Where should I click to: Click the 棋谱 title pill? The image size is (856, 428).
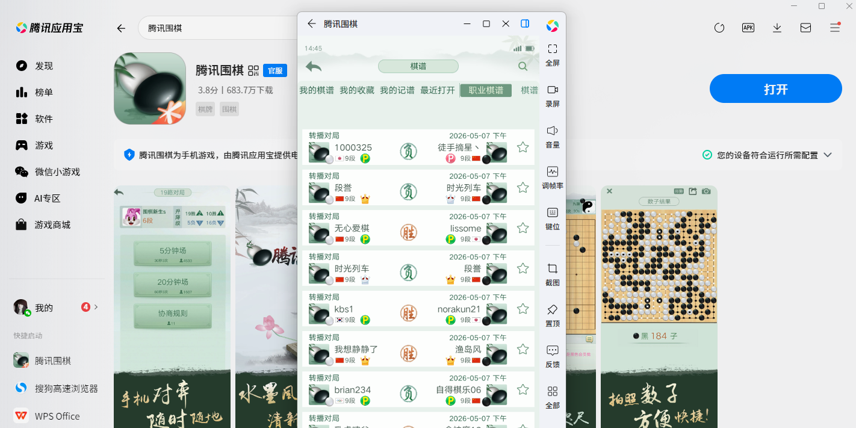tap(418, 66)
